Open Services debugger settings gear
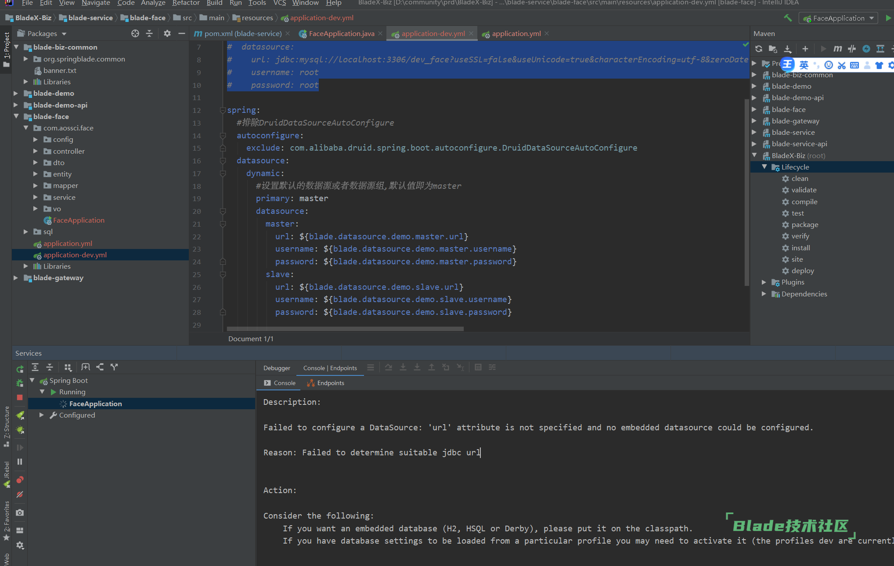This screenshot has height=566, width=894. pyautogui.click(x=20, y=545)
